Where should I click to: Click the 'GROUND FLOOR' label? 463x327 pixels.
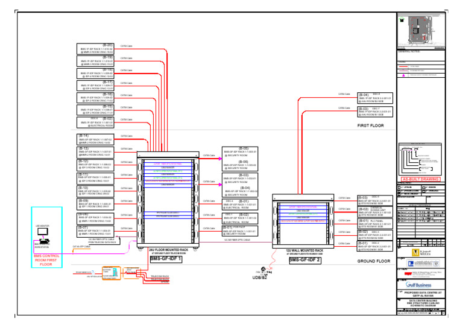(374, 261)
